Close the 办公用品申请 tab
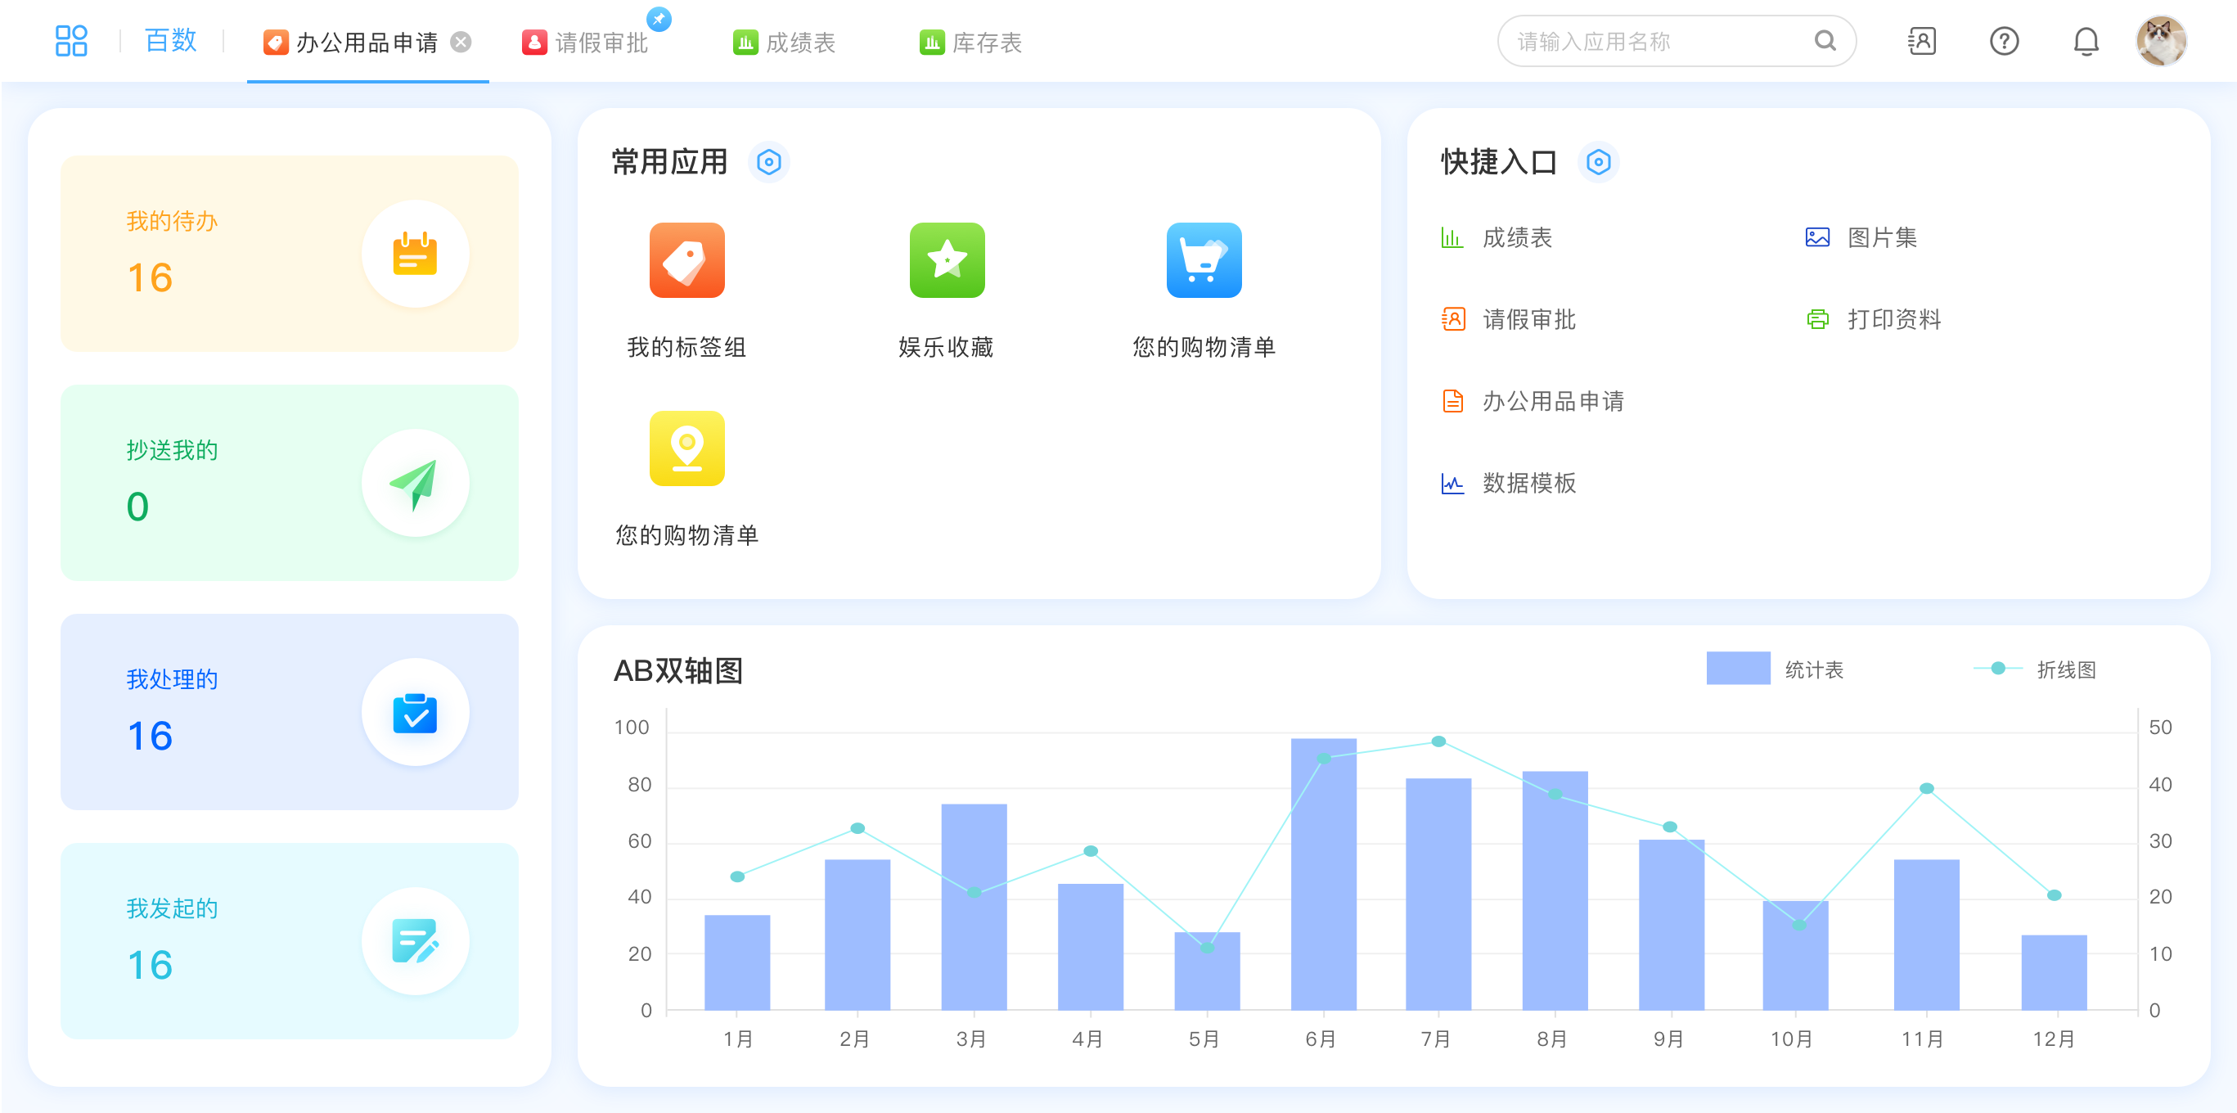2237x1113 pixels. pos(461,42)
